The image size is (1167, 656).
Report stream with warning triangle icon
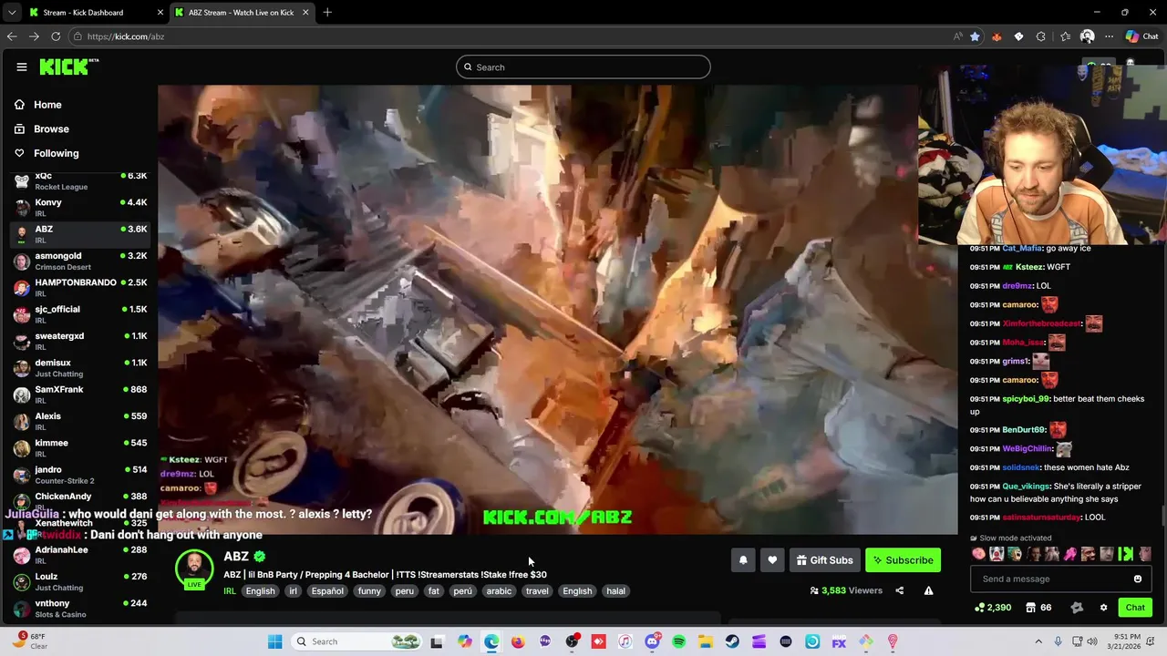pyautogui.click(x=928, y=590)
